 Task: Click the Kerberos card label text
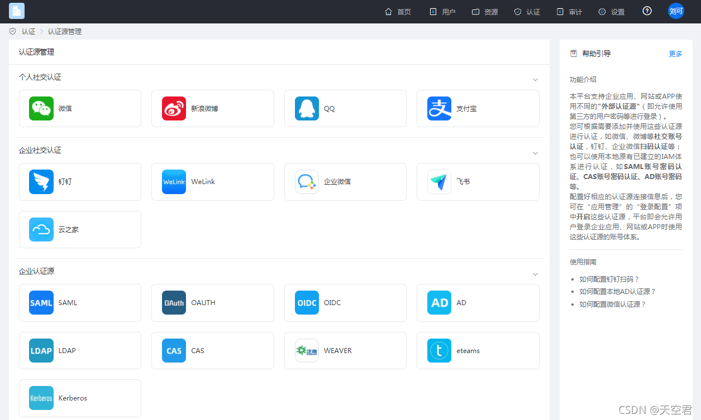pos(73,398)
